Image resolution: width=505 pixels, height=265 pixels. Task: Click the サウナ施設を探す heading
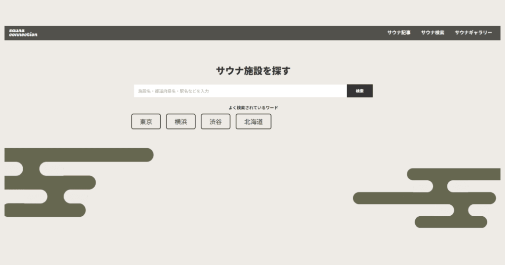coord(253,71)
